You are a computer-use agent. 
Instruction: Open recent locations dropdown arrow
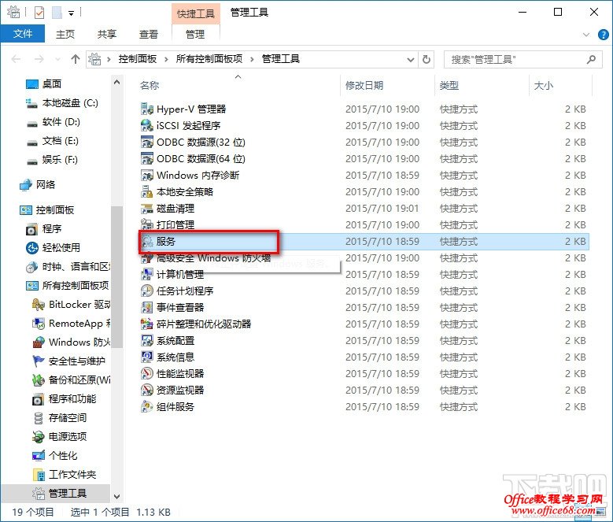click(58, 59)
